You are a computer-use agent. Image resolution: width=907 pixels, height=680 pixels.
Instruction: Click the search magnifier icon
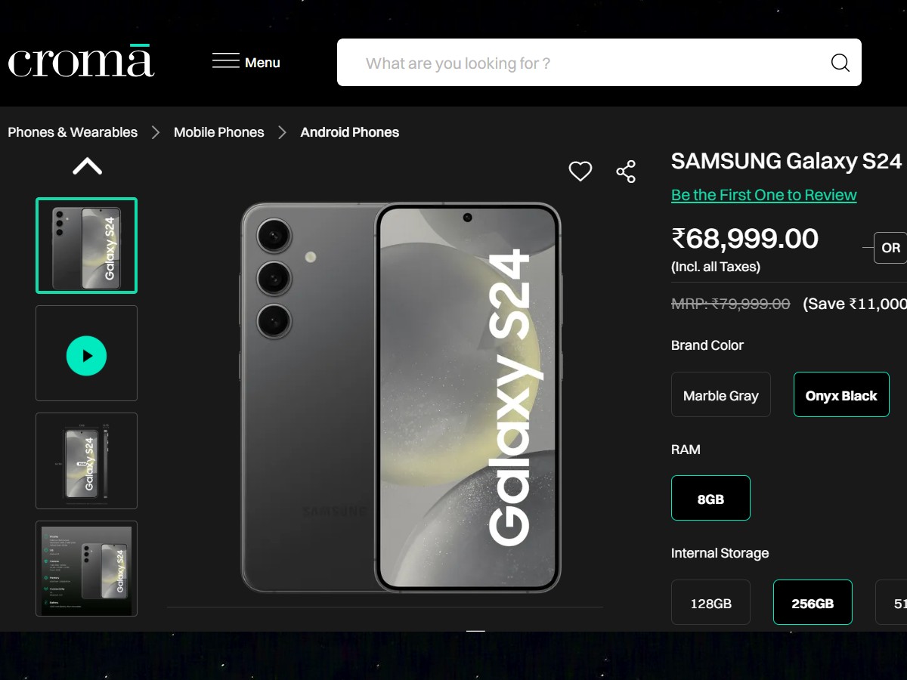coord(840,63)
